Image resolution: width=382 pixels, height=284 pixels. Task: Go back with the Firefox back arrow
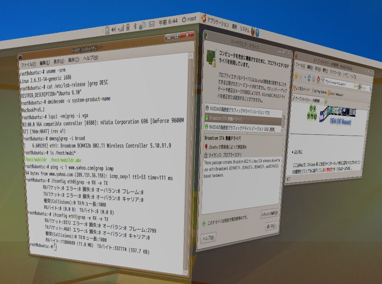click(x=297, y=76)
